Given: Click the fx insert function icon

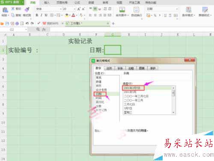Looking at the screenshot, I should 44,30.
